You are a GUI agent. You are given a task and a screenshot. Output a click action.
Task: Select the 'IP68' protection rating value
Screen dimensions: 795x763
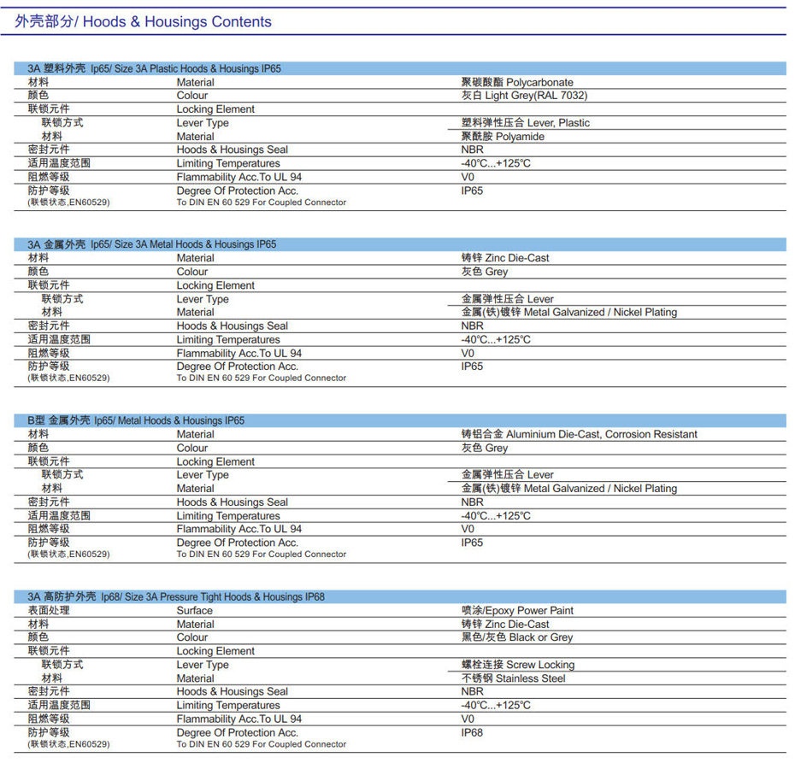472,733
